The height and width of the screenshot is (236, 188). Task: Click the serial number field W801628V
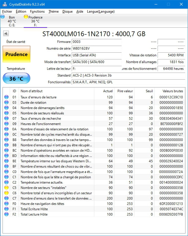pos(97,48)
